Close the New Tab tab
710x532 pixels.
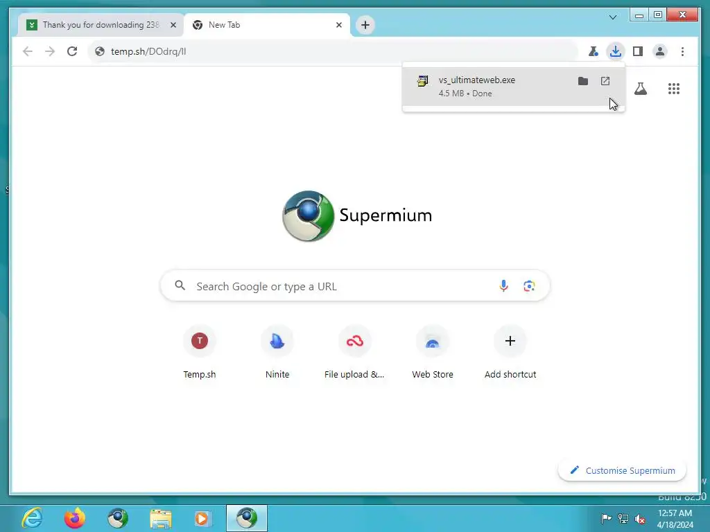338,25
